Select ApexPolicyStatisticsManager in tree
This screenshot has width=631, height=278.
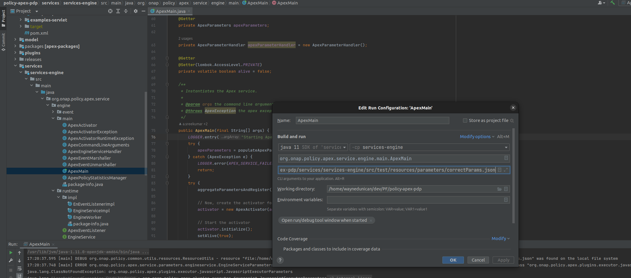coord(97,178)
